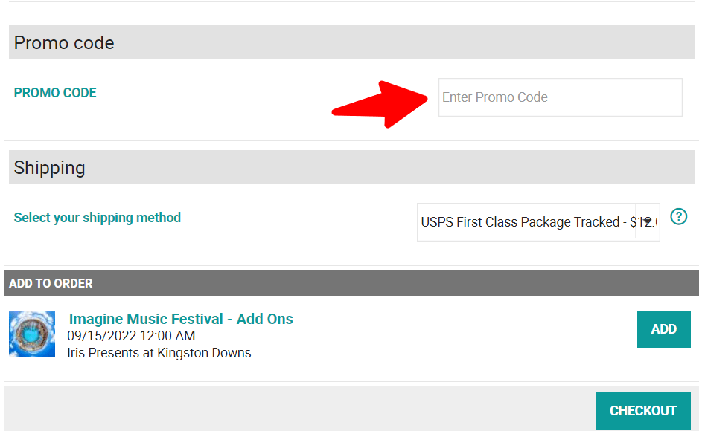Proceed with the CHECKOUT button
Image resolution: width=702 pixels, height=431 pixels.
pyautogui.click(x=642, y=411)
